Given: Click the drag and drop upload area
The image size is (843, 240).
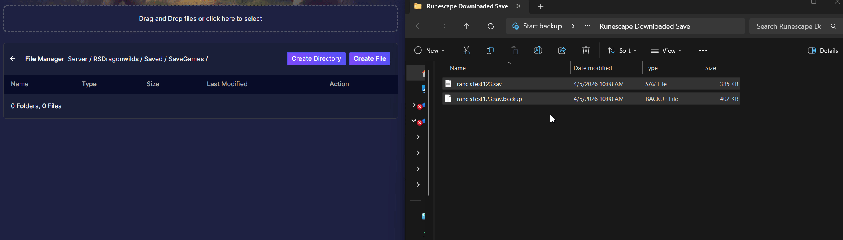Looking at the screenshot, I should [x=200, y=19].
